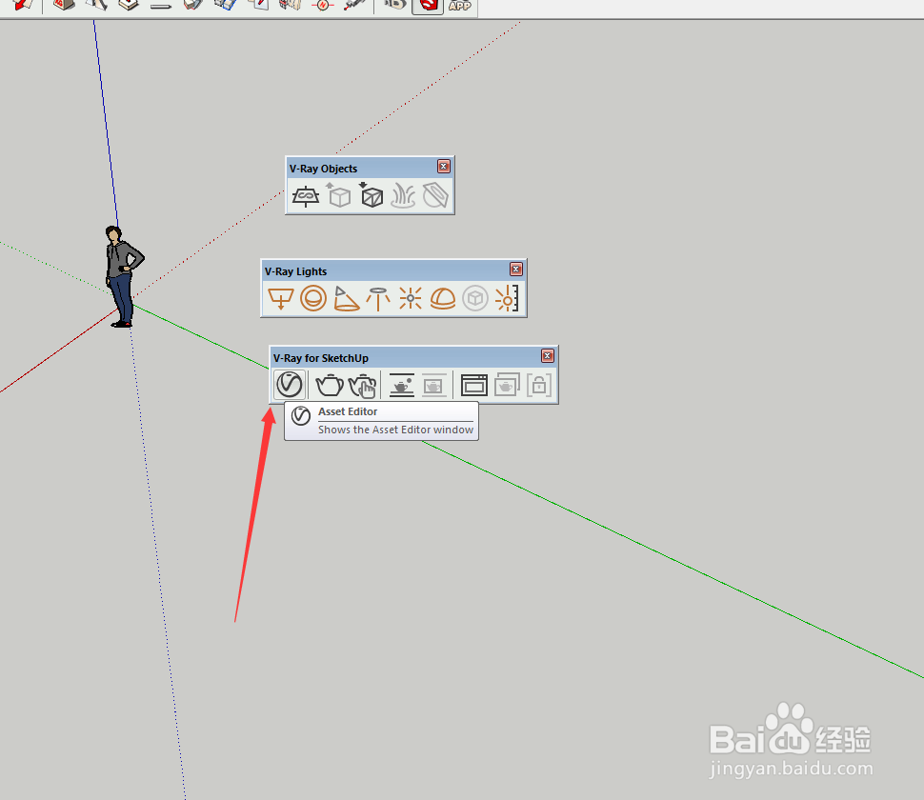924x800 pixels.
Task: Add a V-Ray spot light
Action: click(346, 298)
